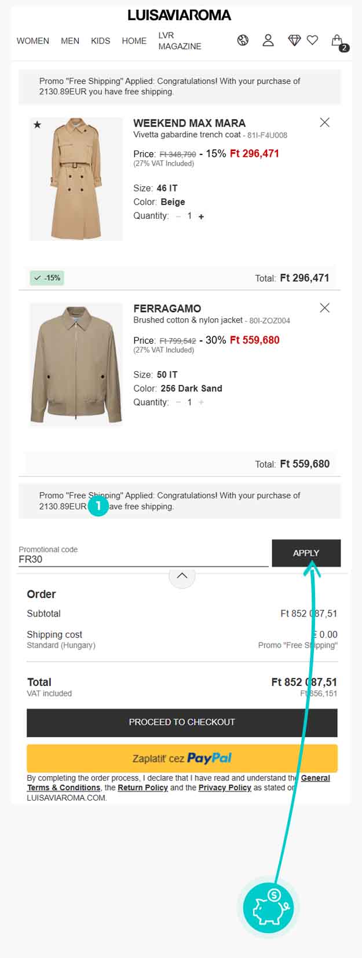Open the globe language and region selector
362x958 pixels.
click(x=243, y=40)
